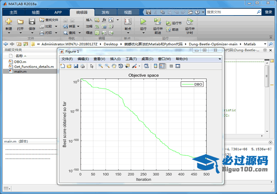
Task: Toggle the Insert Colorbar button
Action: pyautogui.click(x=155, y=66)
